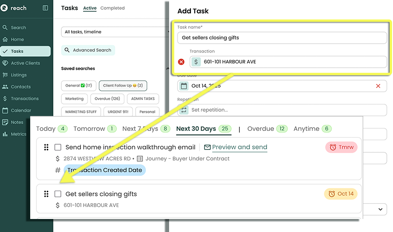Switch to the Completed tasks tab
The image size is (393, 232).
112,8
